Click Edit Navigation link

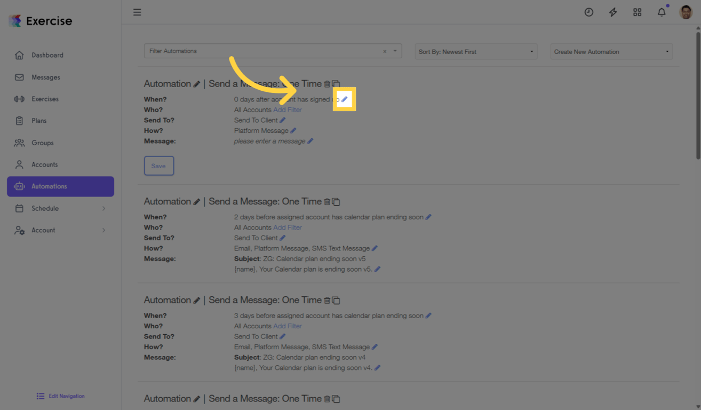click(60, 396)
